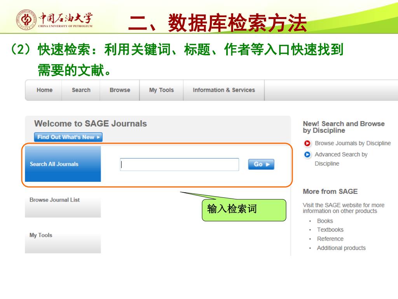Click New! Search and Browse by Discipline heading
The height and width of the screenshot is (299, 398).
point(344,127)
